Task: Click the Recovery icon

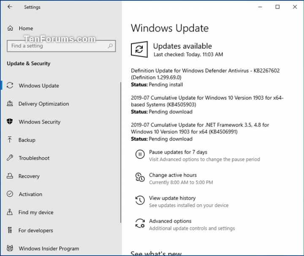Action: 10,176
